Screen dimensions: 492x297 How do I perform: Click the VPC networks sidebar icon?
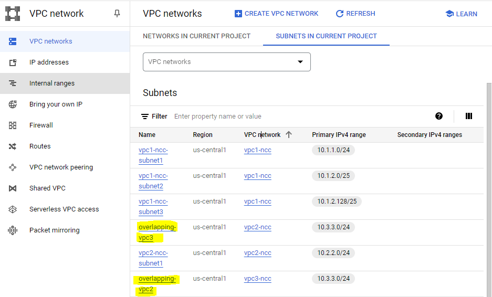13,41
